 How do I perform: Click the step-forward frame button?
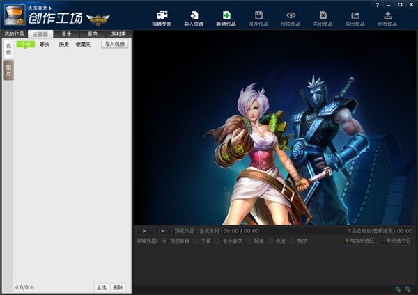coord(162,231)
